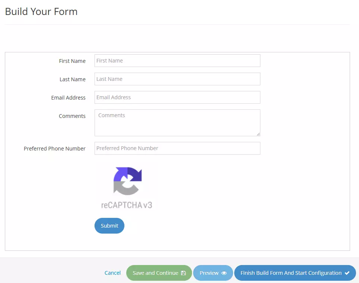Click the Save and Continue button
359x283 pixels.
[x=159, y=273]
